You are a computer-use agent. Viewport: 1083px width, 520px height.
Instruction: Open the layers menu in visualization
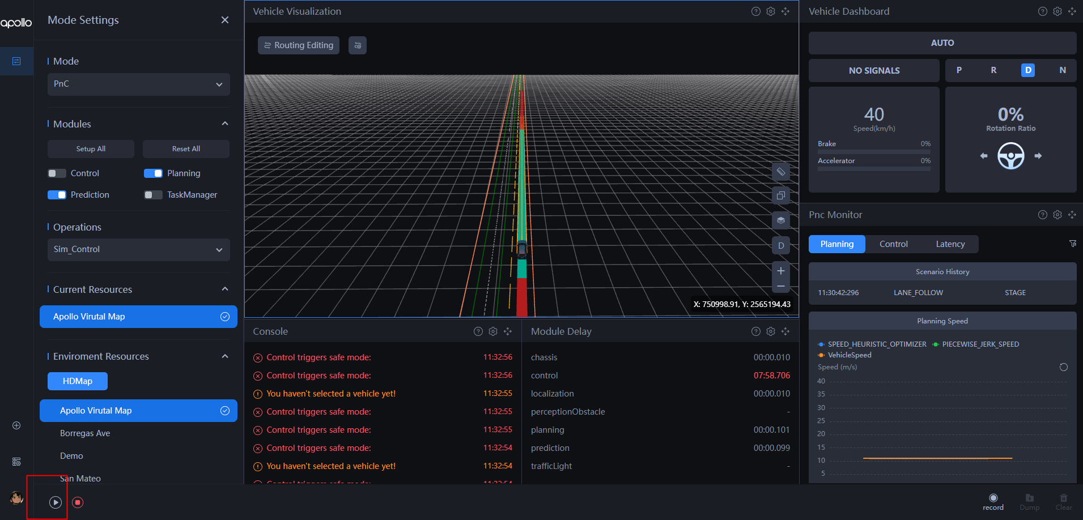click(781, 220)
